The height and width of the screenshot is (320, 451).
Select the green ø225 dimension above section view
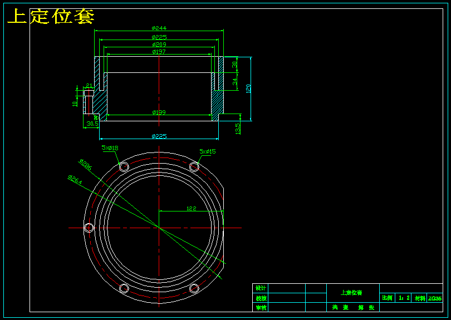pos(159,37)
